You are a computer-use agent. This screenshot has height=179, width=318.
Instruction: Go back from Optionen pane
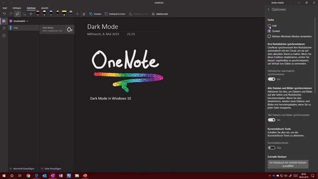click(268, 9)
